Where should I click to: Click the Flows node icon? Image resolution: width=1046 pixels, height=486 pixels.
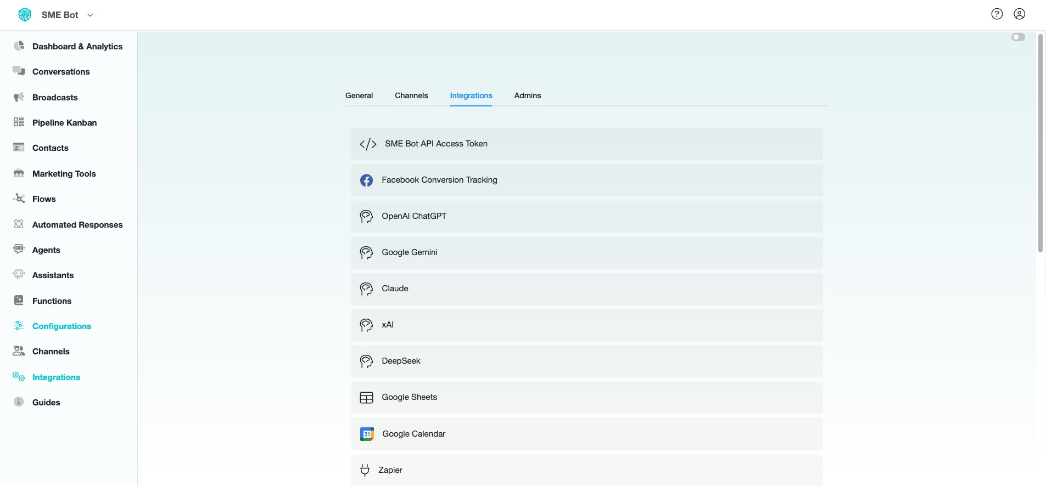click(x=19, y=199)
